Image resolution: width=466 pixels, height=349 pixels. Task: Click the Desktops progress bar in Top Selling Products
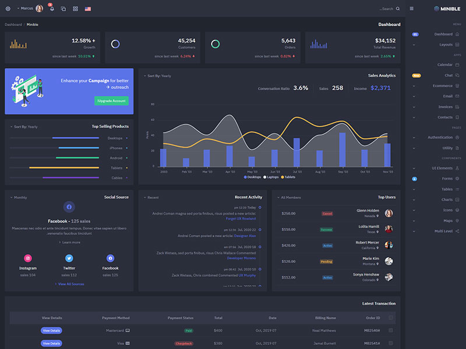tap(76, 138)
